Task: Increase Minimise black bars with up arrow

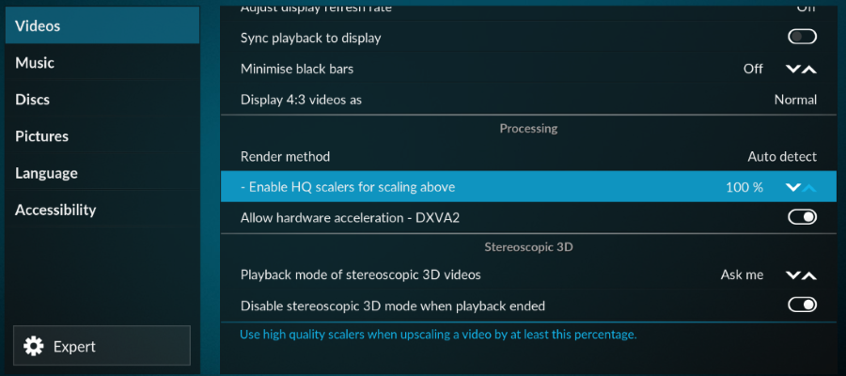Action: [x=809, y=69]
